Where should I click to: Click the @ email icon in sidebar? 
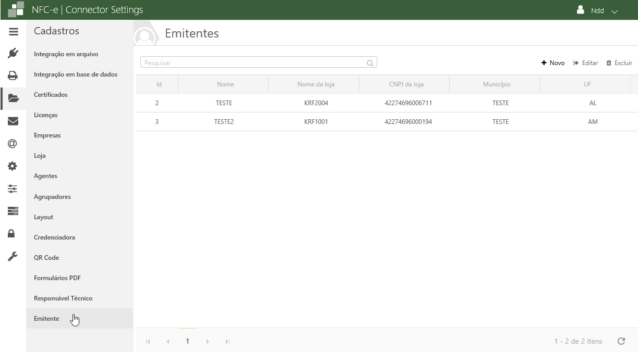[13, 144]
